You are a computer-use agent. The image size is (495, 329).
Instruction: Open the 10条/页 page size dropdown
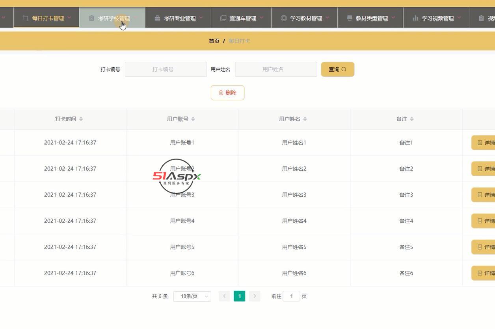(192, 296)
